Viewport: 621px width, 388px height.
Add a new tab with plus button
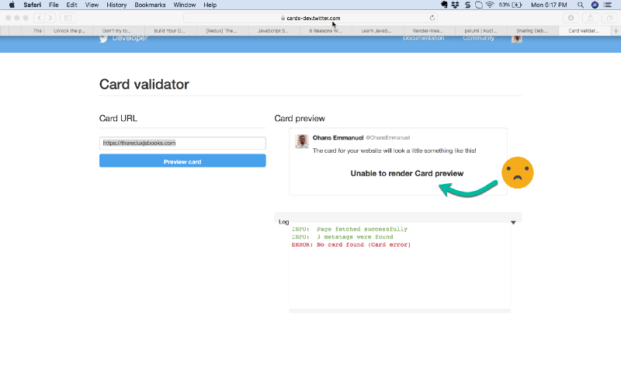(616, 31)
